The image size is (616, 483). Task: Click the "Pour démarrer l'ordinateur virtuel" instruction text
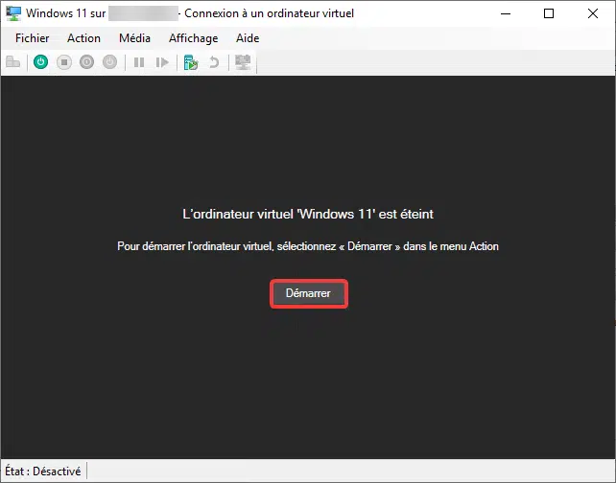[x=308, y=246]
